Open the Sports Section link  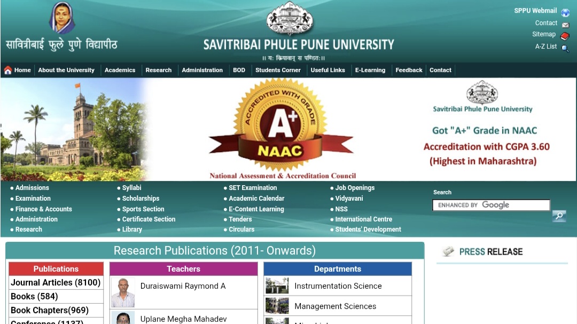tap(143, 209)
